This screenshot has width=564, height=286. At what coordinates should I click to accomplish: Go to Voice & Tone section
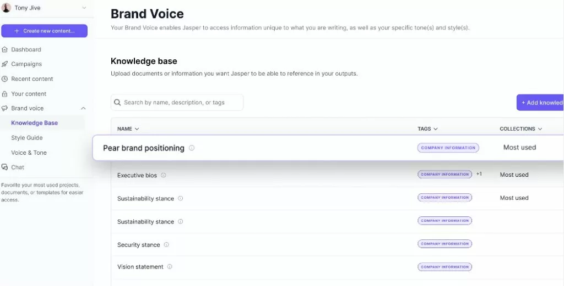[29, 153]
